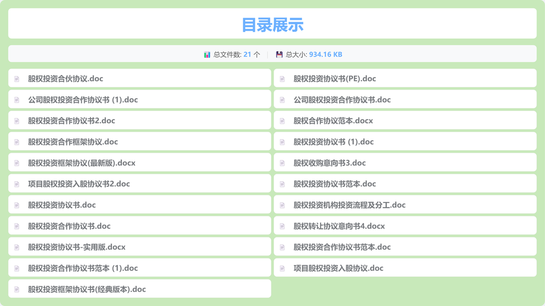The width and height of the screenshot is (545, 306).
Task: Click the file icon beside 股权投资协议书范本.doc
Action: coord(282,184)
